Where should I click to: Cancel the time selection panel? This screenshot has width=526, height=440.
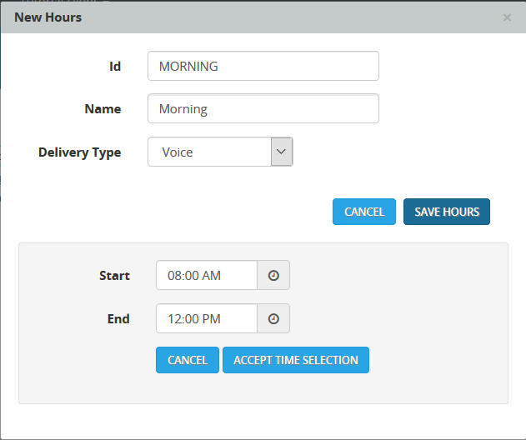click(188, 360)
